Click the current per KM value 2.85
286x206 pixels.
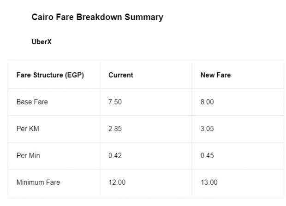pyautogui.click(x=115, y=129)
